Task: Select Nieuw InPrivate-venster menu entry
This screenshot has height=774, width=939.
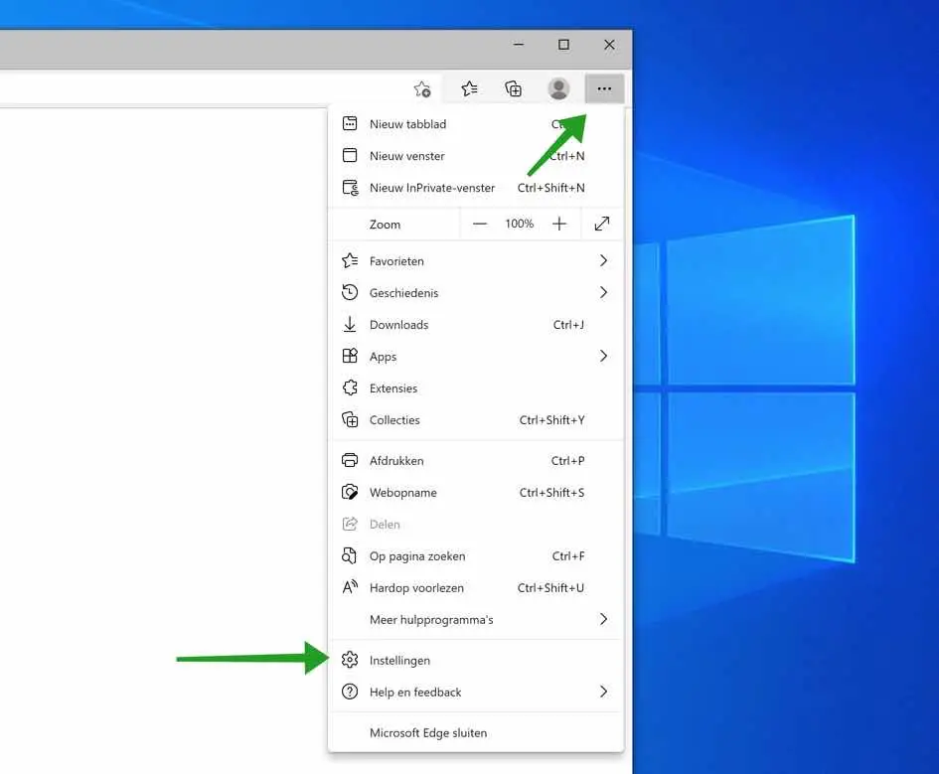Action: point(476,188)
